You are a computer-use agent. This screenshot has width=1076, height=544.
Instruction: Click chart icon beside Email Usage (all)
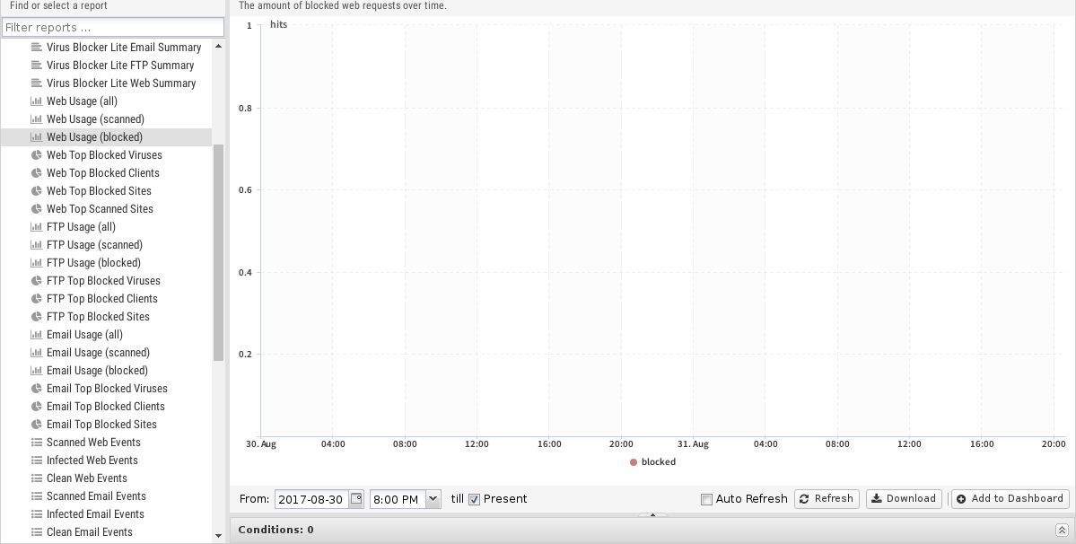tap(37, 334)
